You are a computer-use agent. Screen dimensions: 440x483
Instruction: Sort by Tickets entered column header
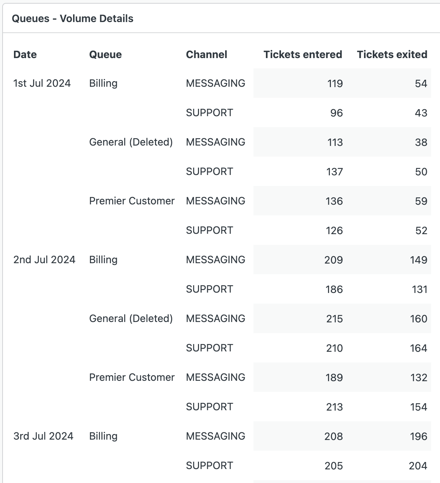(x=303, y=54)
